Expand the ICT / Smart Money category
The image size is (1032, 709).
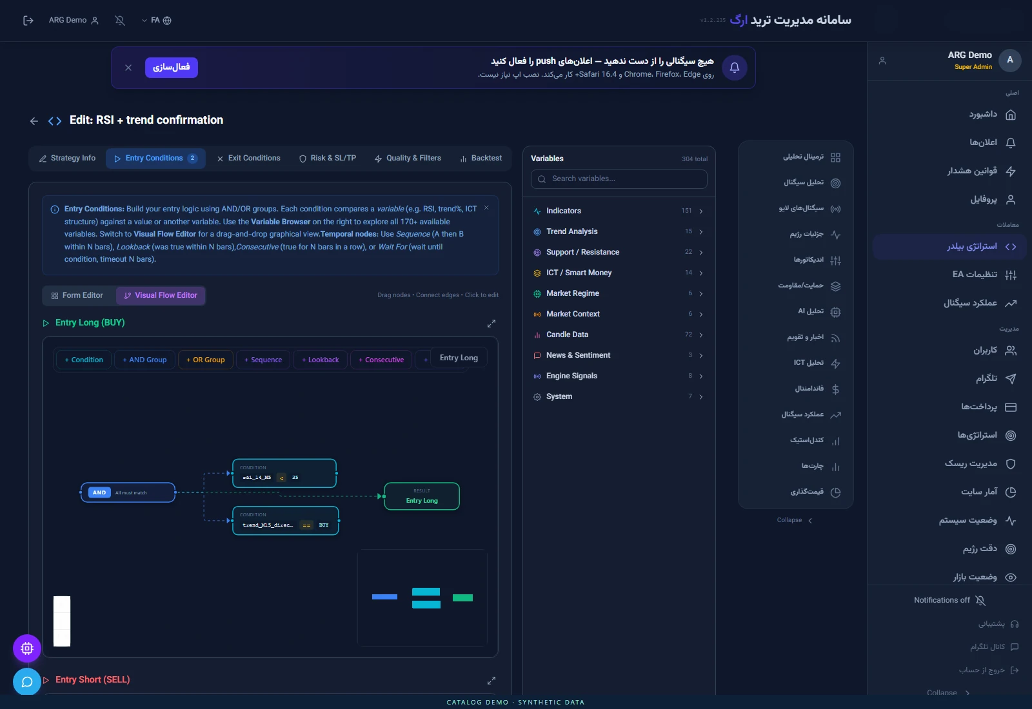click(619, 273)
